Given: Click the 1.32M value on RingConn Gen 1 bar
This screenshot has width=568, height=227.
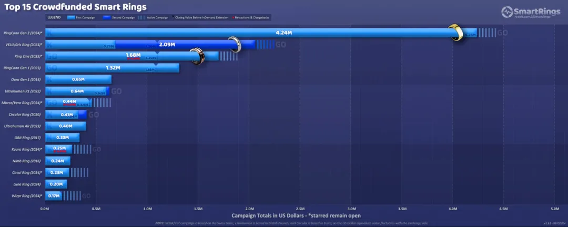Looking at the screenshot, I should click(x=113, y=68).
